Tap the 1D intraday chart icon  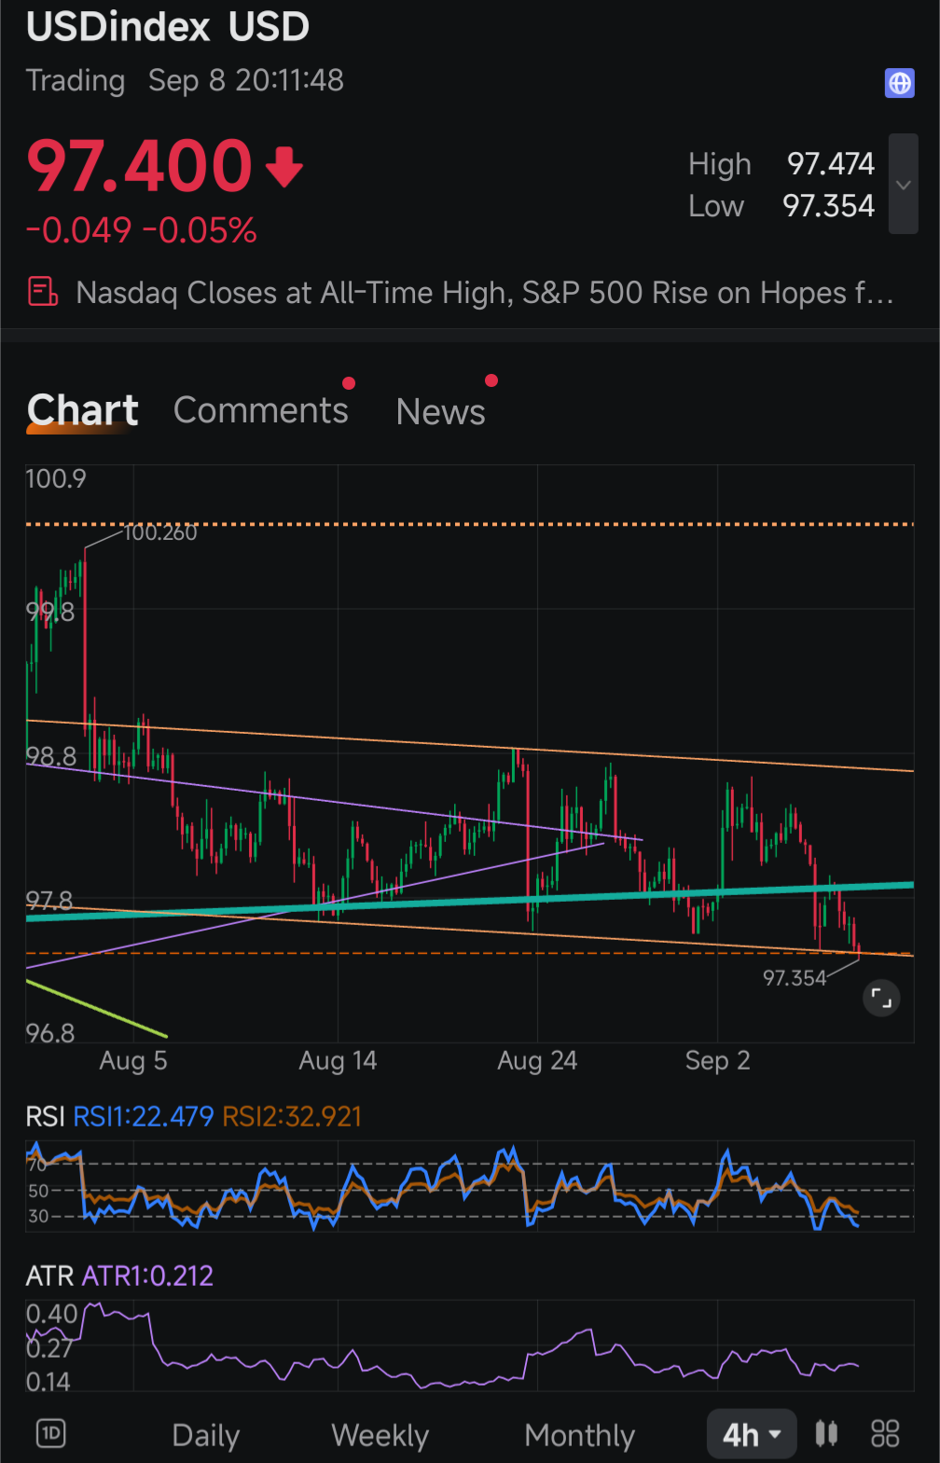pyautogui.click(x=50, y=1433)
